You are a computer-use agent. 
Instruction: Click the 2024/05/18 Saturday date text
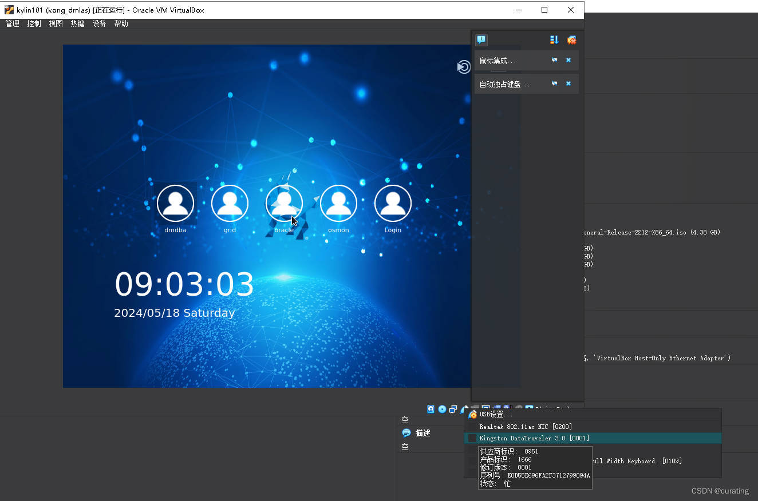point(174,313)
